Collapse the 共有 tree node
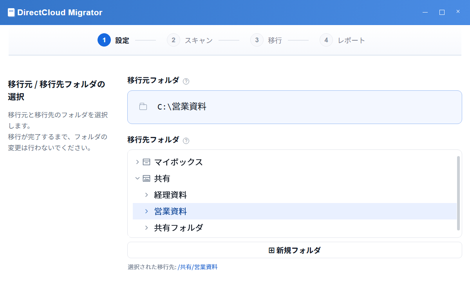Image resolution: width=470 pixels, height=302 pixels. pos(137,178)
